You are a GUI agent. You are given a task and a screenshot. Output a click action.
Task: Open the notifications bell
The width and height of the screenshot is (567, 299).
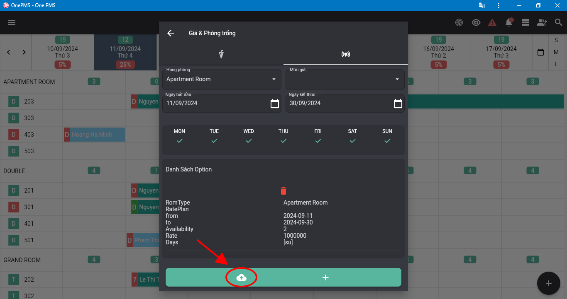pos(509,22)
